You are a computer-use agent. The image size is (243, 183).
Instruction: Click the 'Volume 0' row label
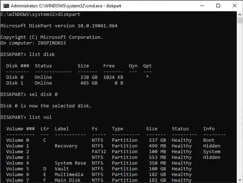click(18, 140)
